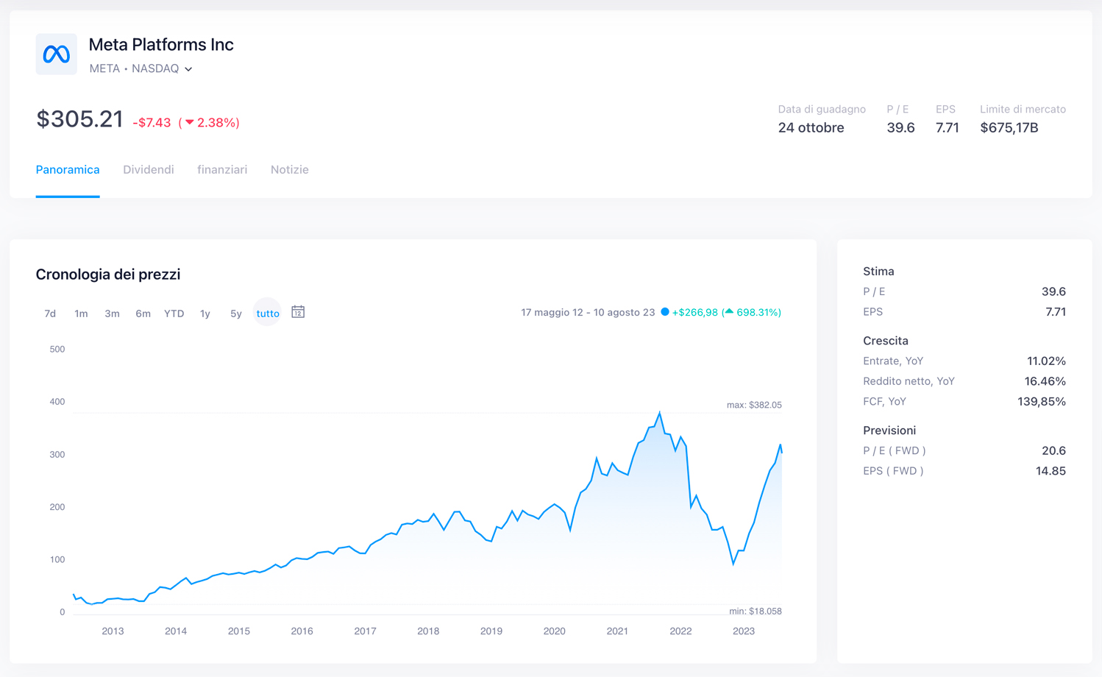Set chart period to 6m
Image resolution: width=1102 pixels, height=677 pixels.
(143, 313)
